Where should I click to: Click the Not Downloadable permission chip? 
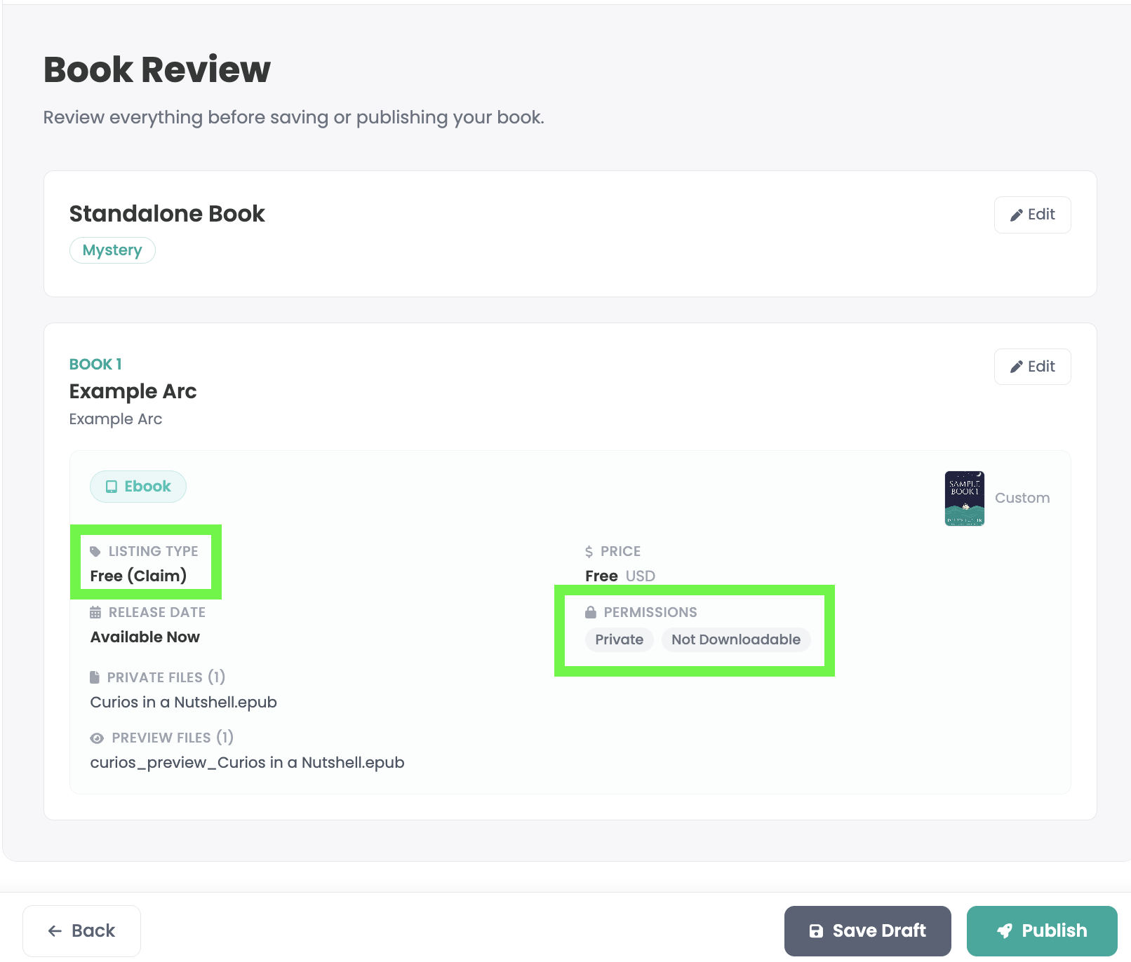[x=736, y=639]
